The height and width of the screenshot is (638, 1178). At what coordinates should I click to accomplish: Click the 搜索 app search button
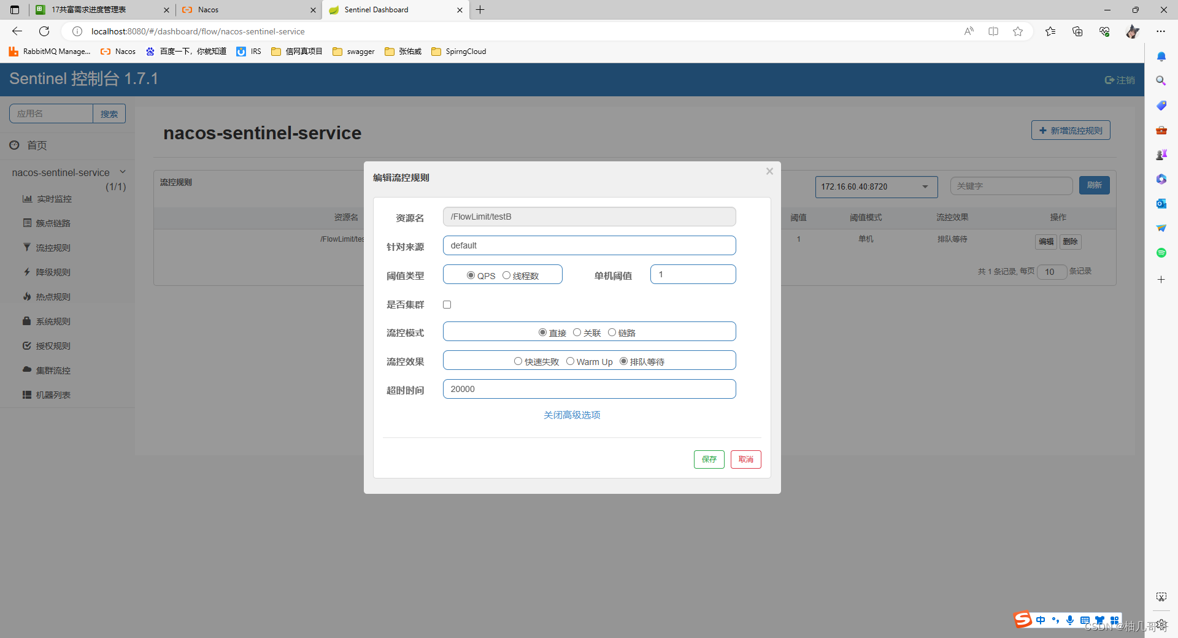[109, 113]
